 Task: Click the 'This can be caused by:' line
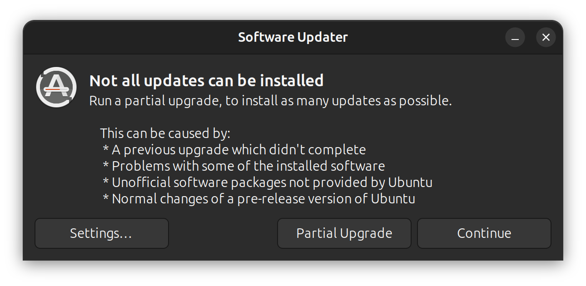coord(165,133)
